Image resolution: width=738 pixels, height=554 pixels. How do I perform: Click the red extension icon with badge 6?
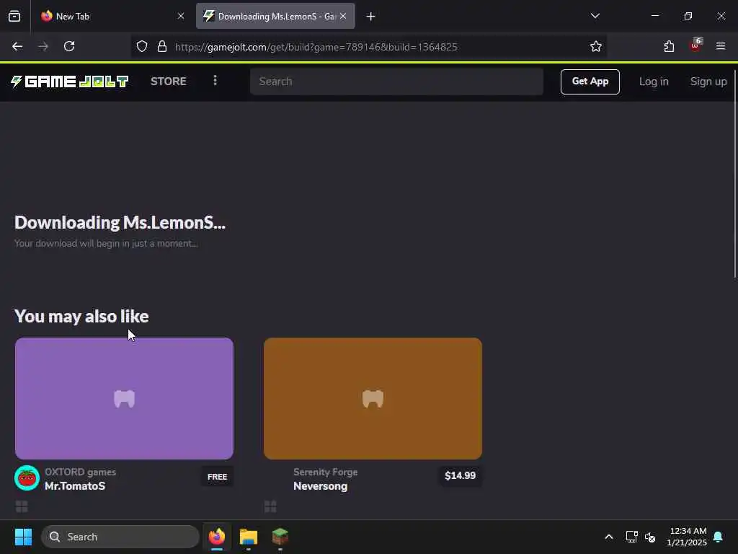(x=695, y=45)
